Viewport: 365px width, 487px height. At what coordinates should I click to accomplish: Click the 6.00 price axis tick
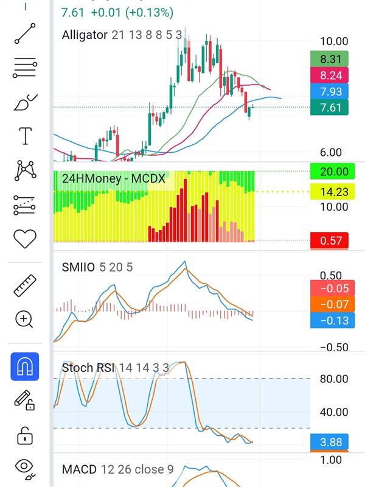pyautogui.click(x=331, y=153)
